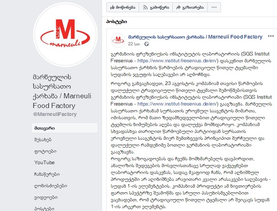Click the globe public-privacy icon
The image size is (277, 211).
pyautogui.click(x=147, y=44)
